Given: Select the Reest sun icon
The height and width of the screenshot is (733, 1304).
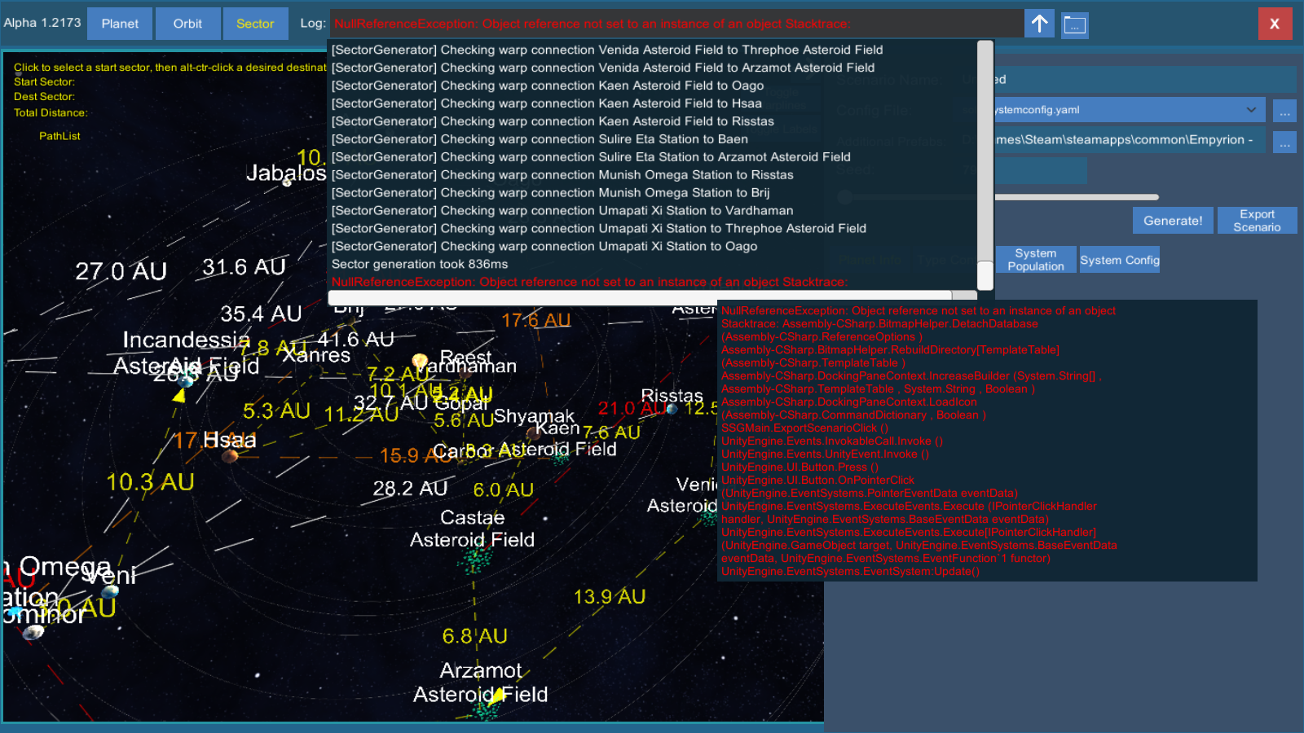Looking at the screenshot, I should (x=420, y=361).
